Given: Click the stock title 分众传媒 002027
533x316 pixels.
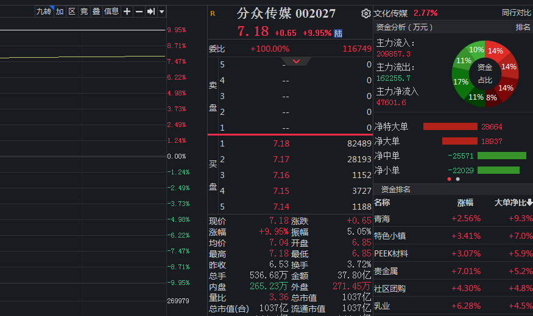Looking at the screenshot, I should click(286, 13).
